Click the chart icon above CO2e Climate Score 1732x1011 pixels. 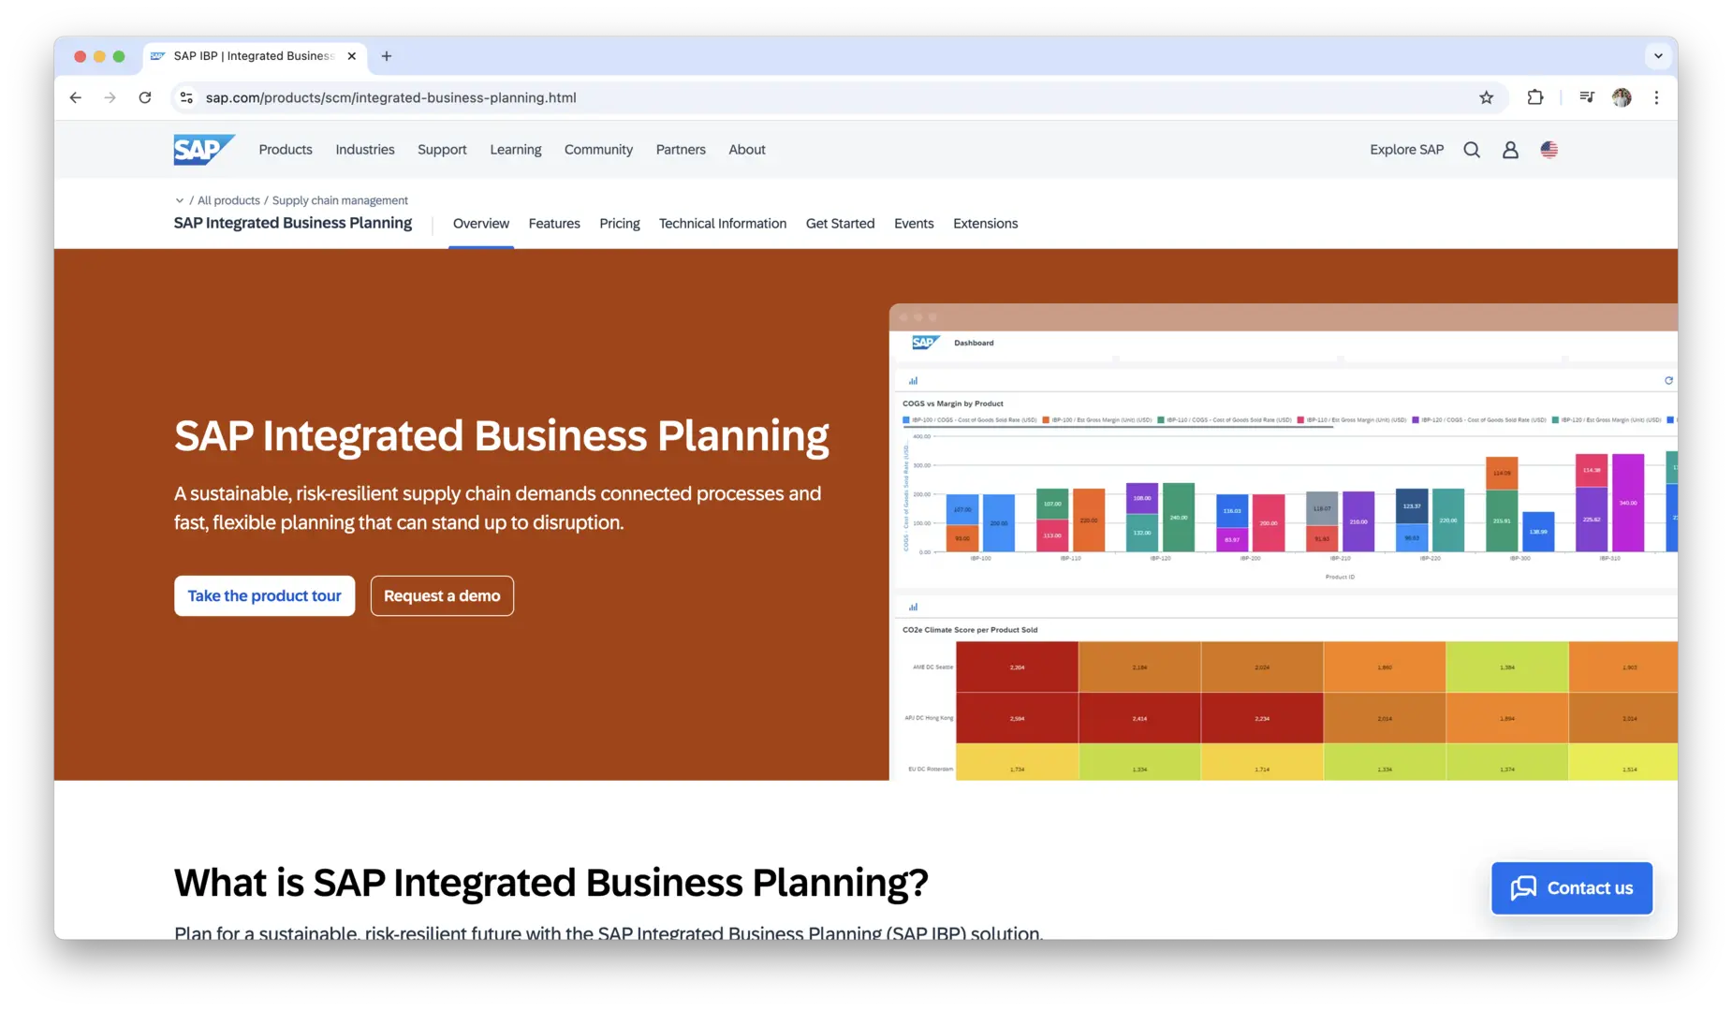(x=913, y=607)
